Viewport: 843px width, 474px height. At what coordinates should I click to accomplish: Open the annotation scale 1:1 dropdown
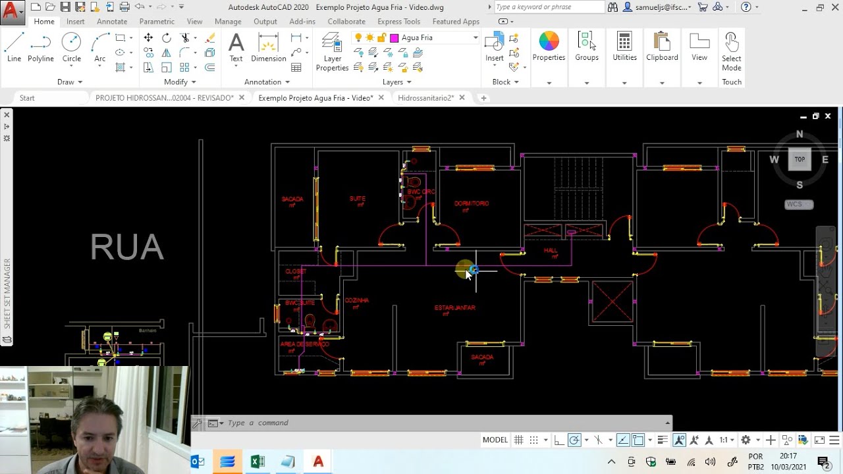[727, 440]
